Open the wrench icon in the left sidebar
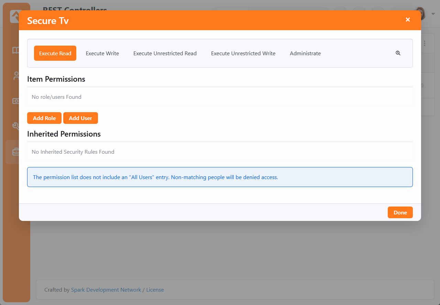 pyautogui.click(x=15, y=126)
